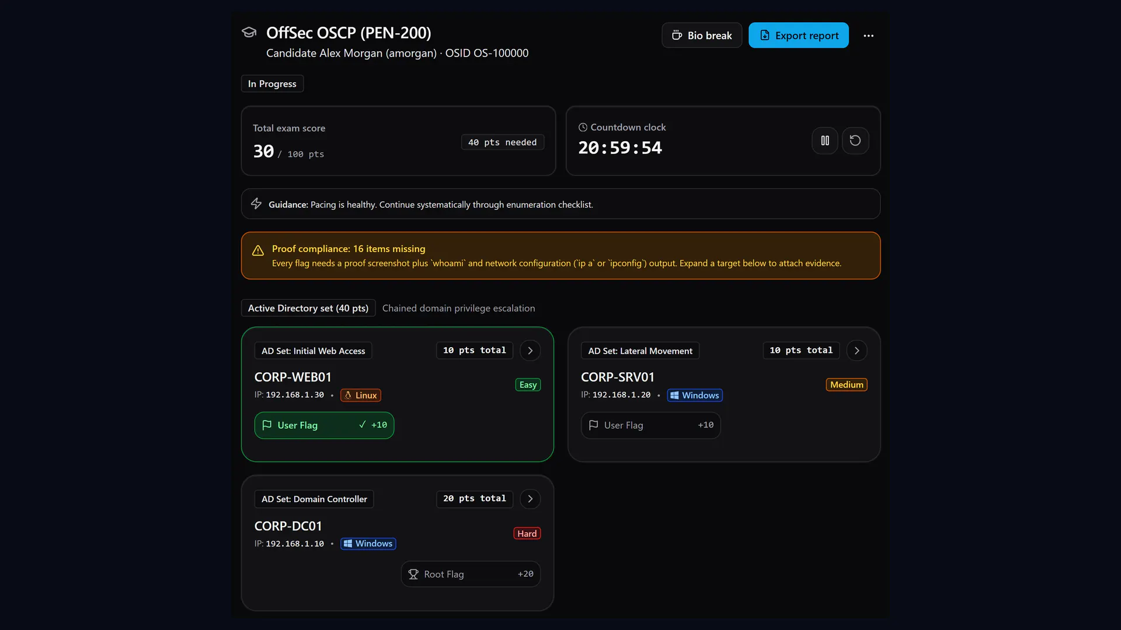Screen dimensions: 1121x630
Task: Click the AD Set: Lateral Movement label
Action: (x=640, y=351)
